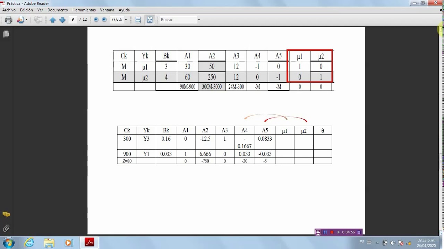This screenshot has height=249, width=444.
Task: Open Windows Media Player from the taskbar
Action: [68, 243]
